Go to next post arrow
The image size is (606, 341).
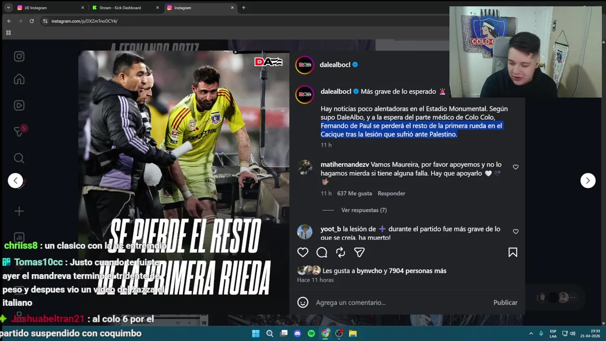pos(588,180)
